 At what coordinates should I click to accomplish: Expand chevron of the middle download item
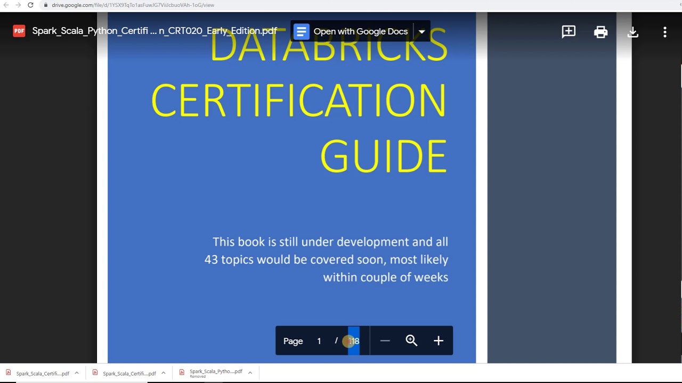click(163, 373)
